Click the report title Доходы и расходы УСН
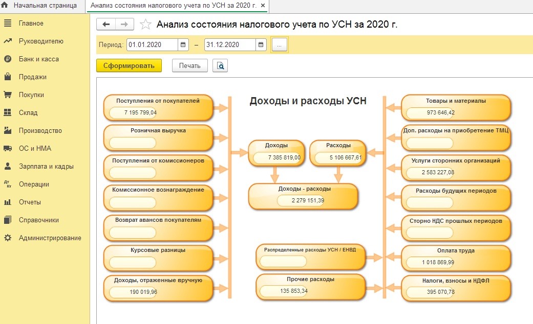The width and height of the screenshot is (533, 324). click(x=308, y=101)
